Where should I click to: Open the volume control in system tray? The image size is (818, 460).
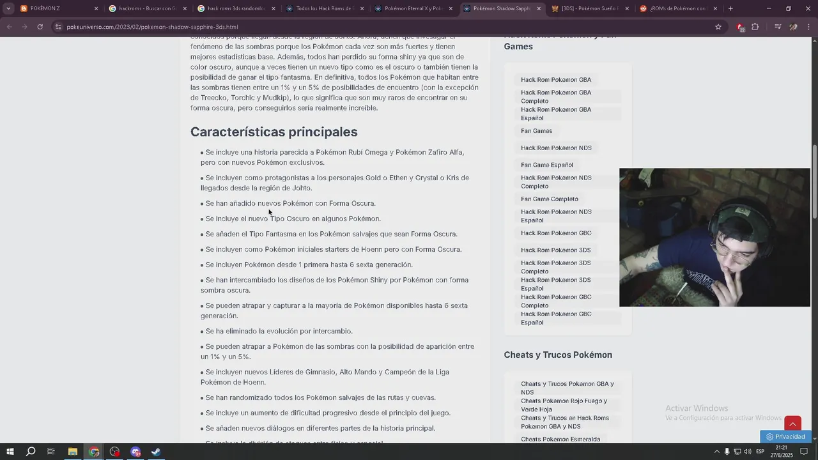click(748, 452)
